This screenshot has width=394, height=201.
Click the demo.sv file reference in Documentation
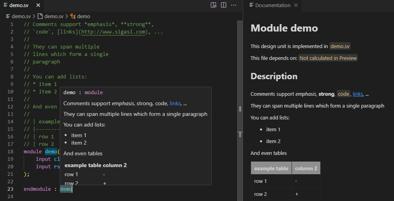coord(340,46)
